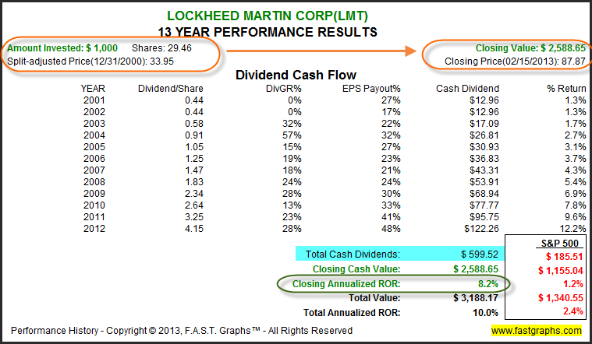Click the 13 YEAR PERFORMANCE RESULTS heading
592x344 pixels.
pyautogui.click(x=268, y=32)
